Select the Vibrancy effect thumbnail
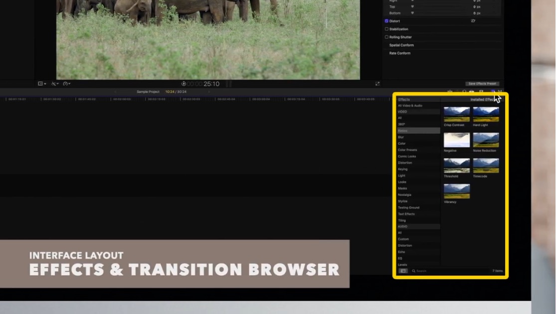 tap(457, 191)
